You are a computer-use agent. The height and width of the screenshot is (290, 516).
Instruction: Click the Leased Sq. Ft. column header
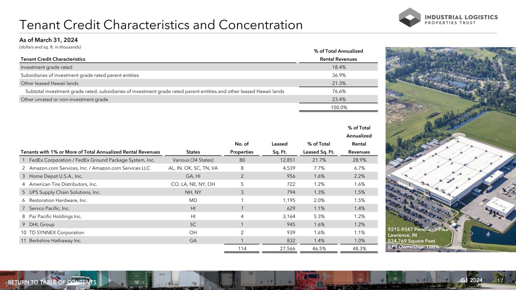tap(280, 148)
